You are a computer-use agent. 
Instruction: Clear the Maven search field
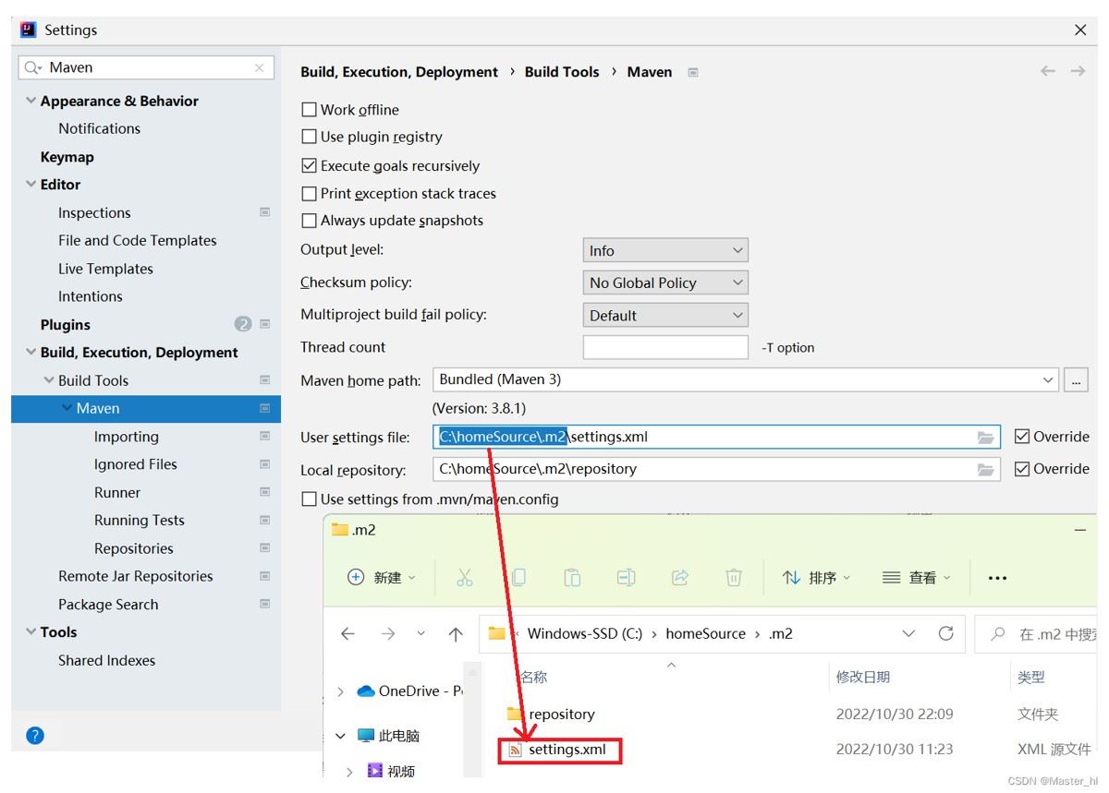click(x=259, y=67)
